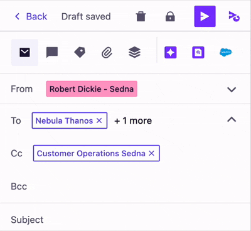Show hidden recipients via '+ 1 more'

click(x=133, y=121)
